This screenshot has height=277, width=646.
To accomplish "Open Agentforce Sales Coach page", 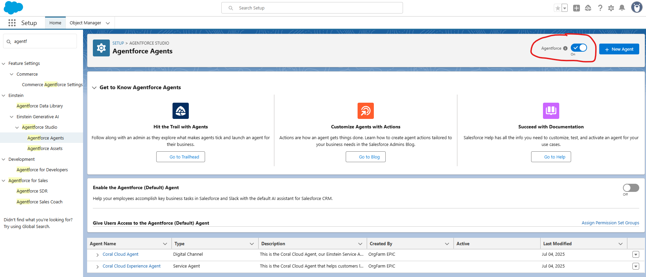I will (39, 202).
